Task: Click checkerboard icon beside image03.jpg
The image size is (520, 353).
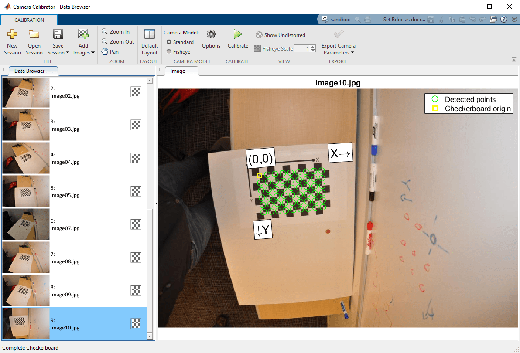Action: [x=136, y=125]
